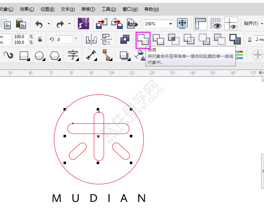The width and height of the screenshot is (264, 224).
Task: Open the purple Corel balloon launcher icon
Action: [x=83, y=24]
